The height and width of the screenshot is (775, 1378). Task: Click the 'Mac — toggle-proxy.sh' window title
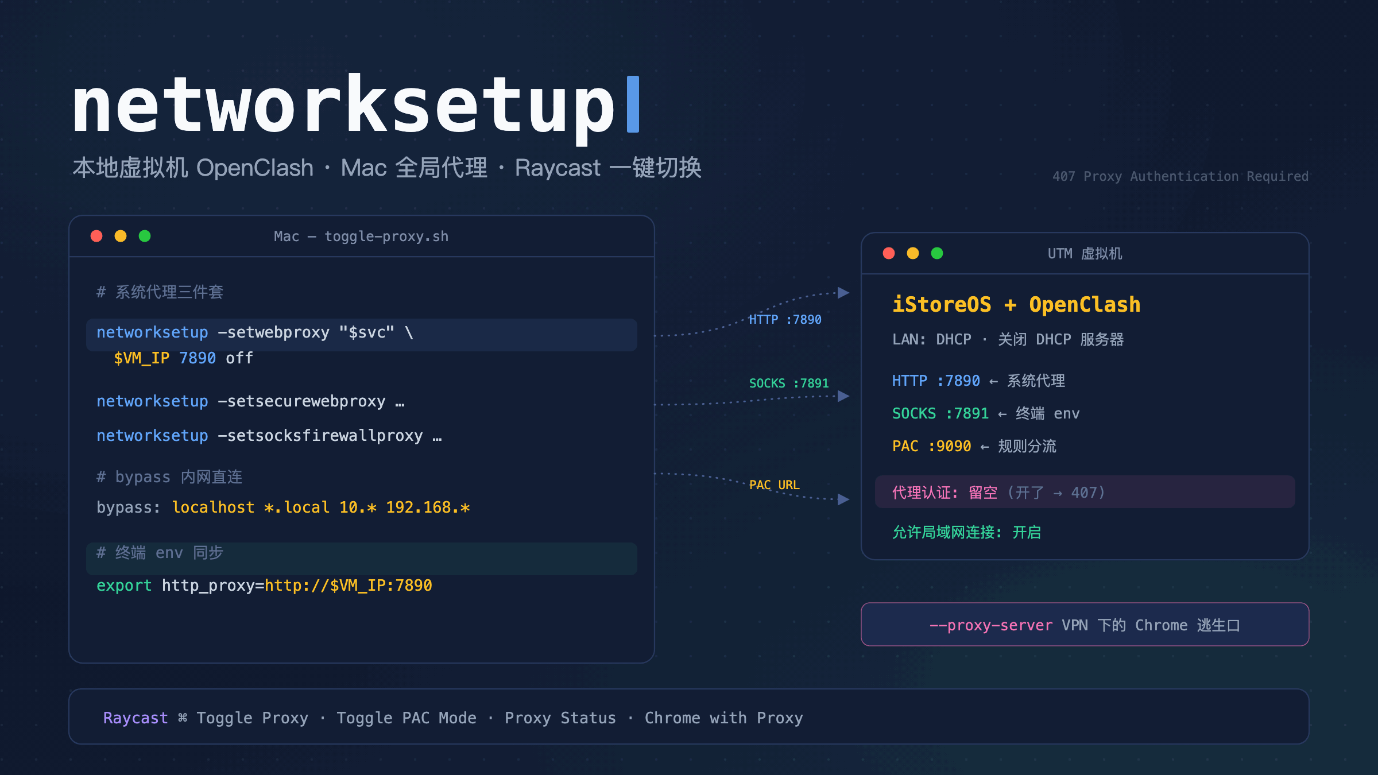click(x=361, y=237)
